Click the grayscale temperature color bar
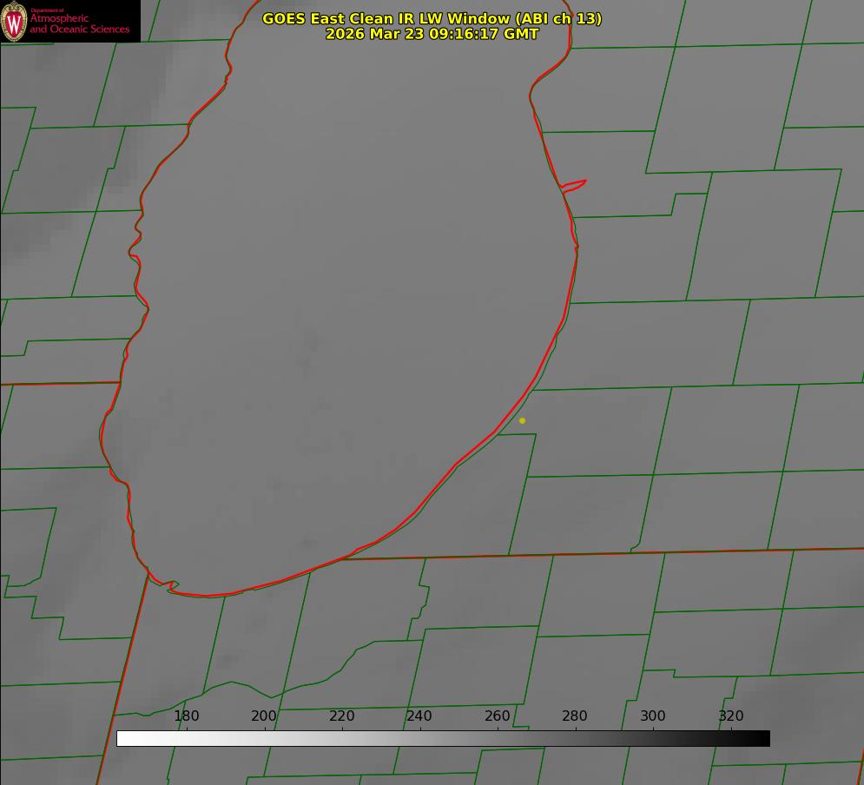864x785 pixels. pyautogui.click(x=443, y=738)
